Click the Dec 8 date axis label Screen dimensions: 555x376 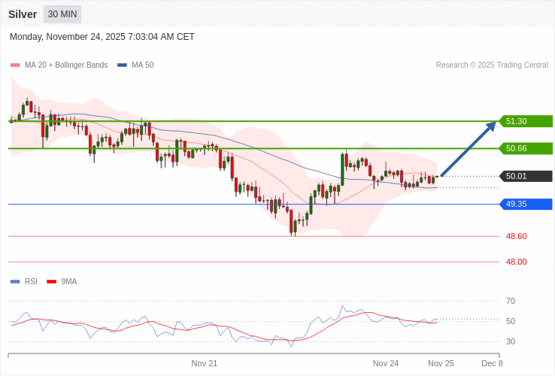(x=492, y=364)
